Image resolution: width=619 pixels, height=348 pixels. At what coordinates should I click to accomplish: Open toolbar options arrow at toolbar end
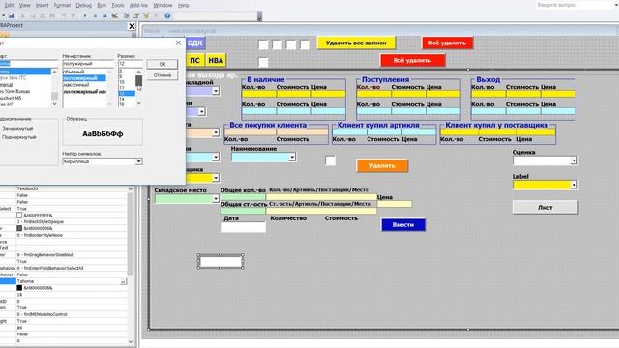(259, 16)
